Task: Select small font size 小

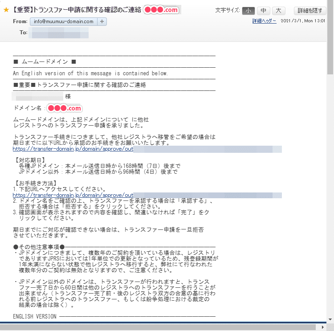Action: point(248,10)
